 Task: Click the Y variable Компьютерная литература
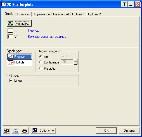click(47, 37)
